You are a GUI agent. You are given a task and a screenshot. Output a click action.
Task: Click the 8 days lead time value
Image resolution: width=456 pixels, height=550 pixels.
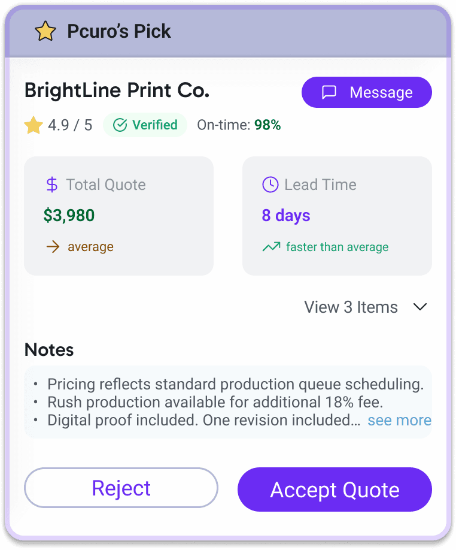click(286, 215)
